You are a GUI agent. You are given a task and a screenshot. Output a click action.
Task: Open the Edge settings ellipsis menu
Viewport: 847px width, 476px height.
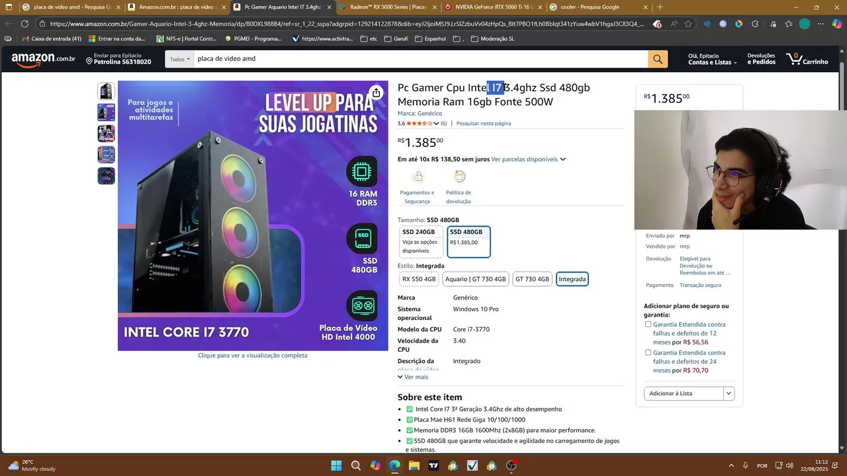[x=821, y=24]
